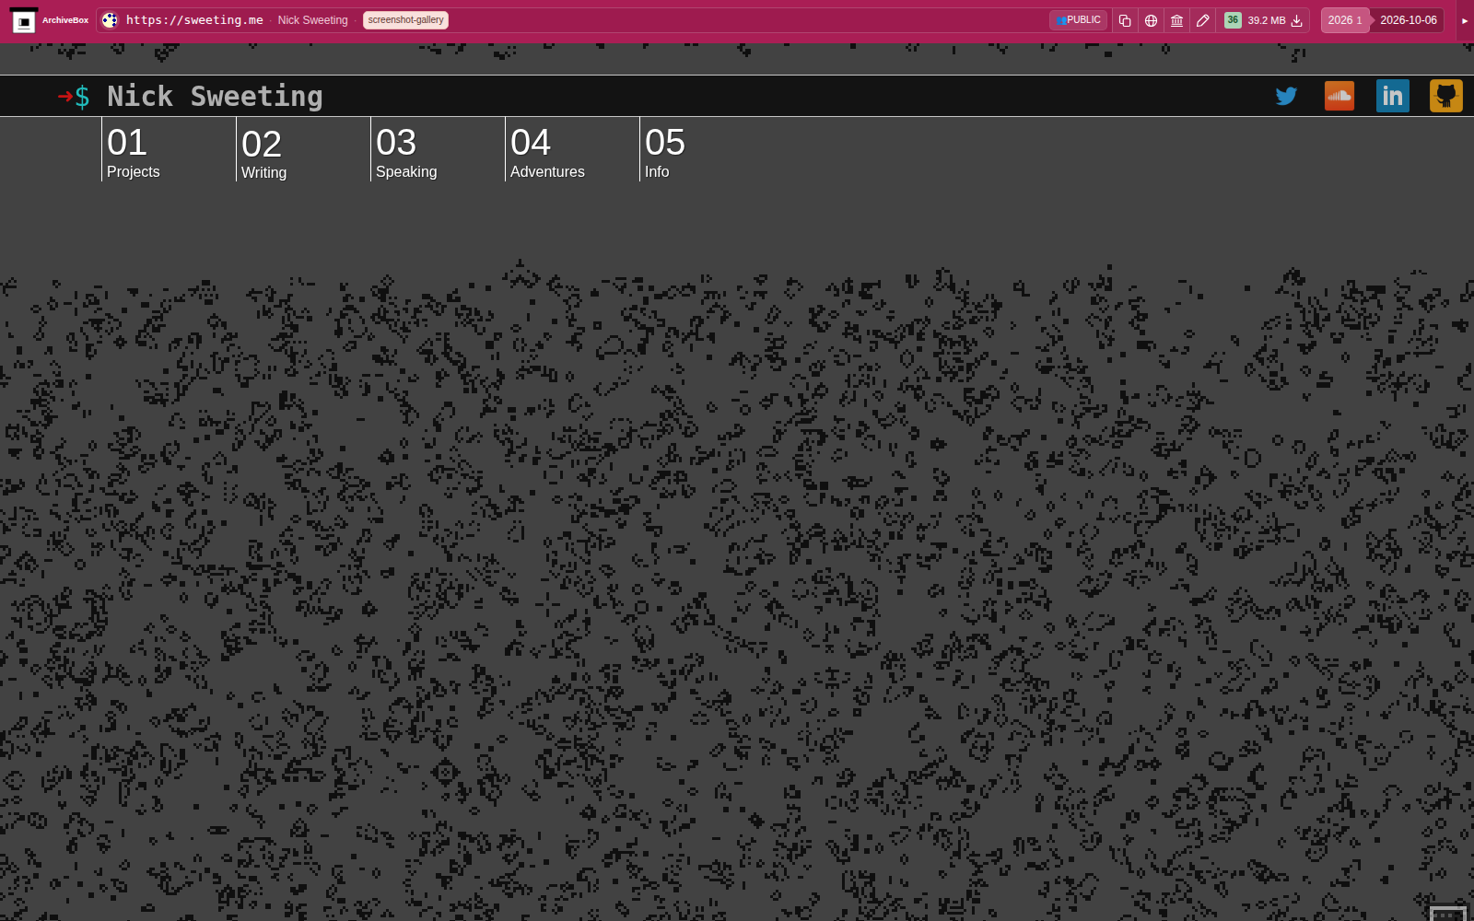Open the 04 Adventures section
1474x921 pixels.
(x=547, y=151)
